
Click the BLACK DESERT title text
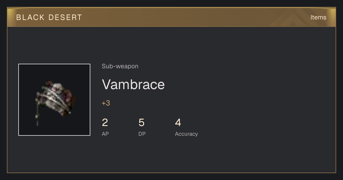point(49,17)
